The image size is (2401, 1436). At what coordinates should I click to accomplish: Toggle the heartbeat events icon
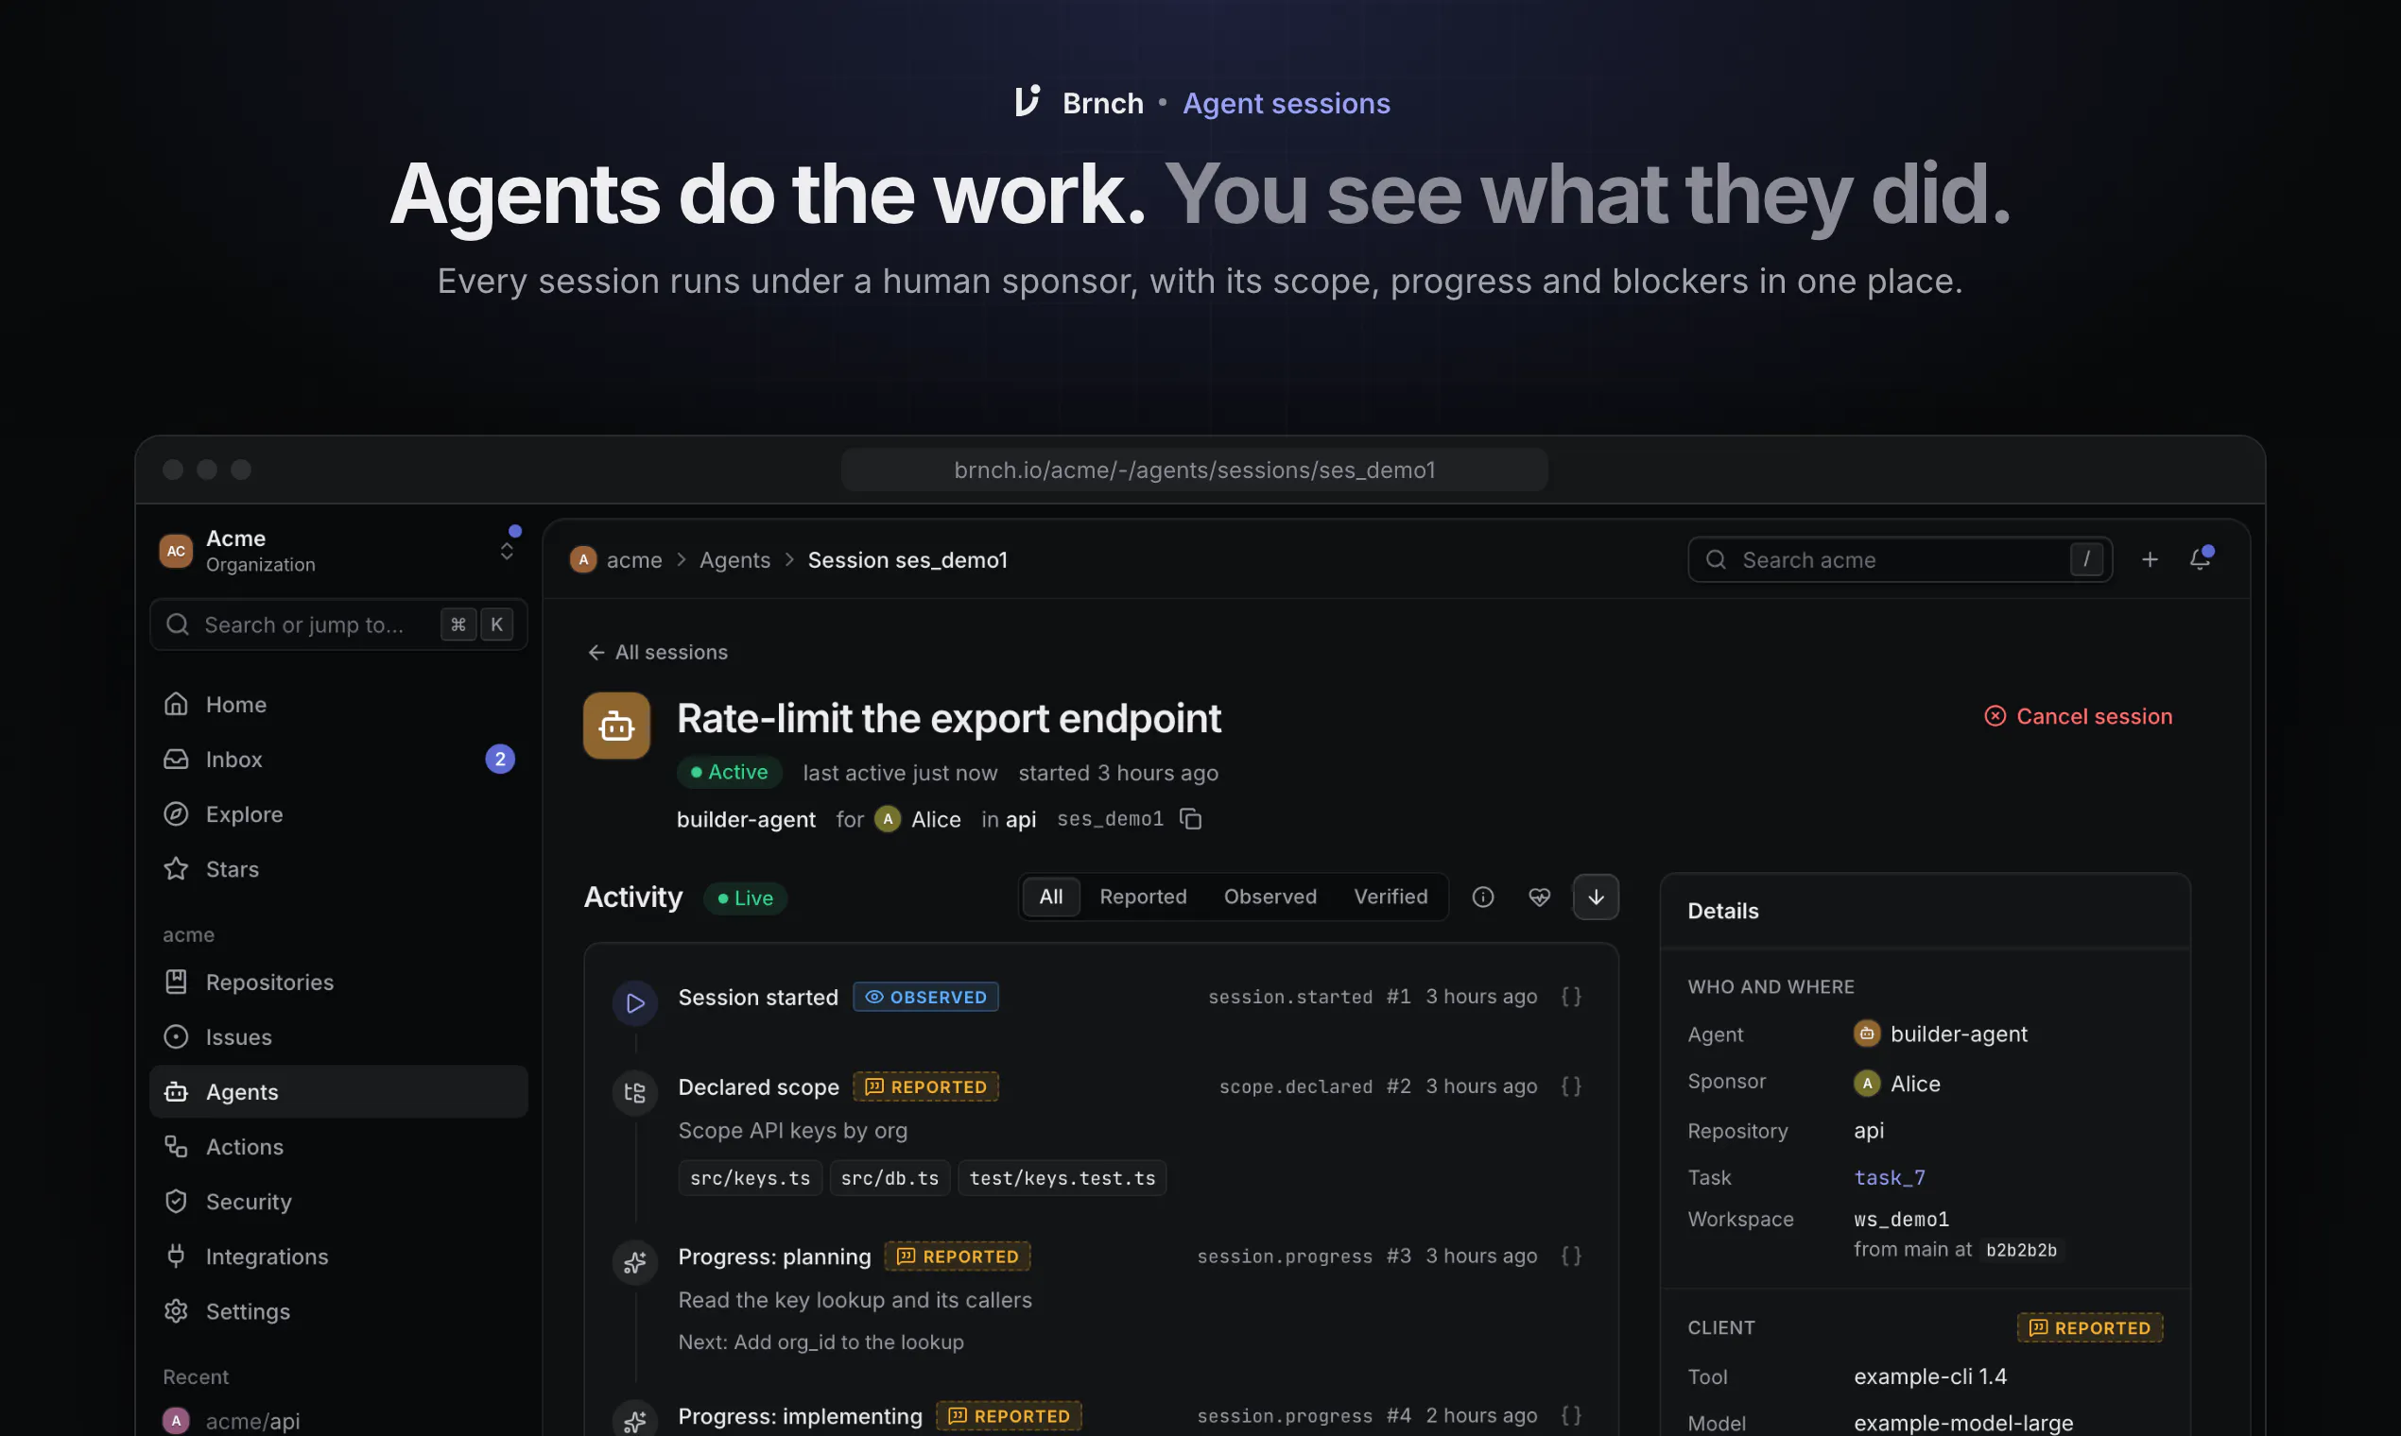coord(1538,897)
